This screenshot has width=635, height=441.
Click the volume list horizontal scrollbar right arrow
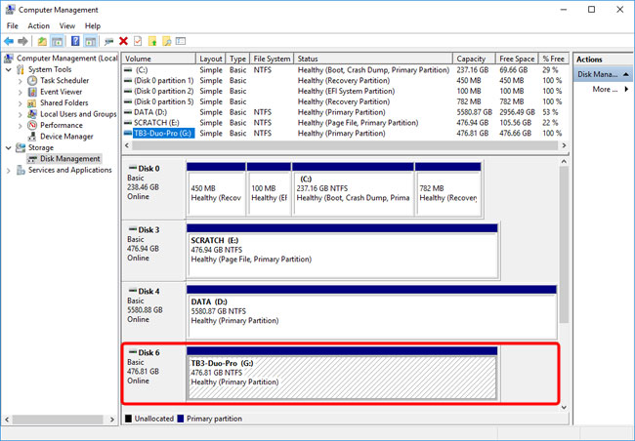coord(564,145)
